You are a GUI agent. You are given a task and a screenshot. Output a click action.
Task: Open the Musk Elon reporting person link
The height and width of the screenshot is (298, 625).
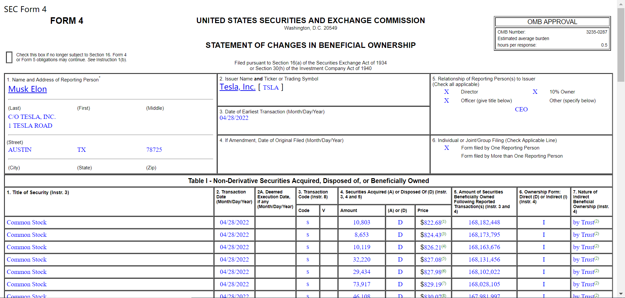(28, 89)
